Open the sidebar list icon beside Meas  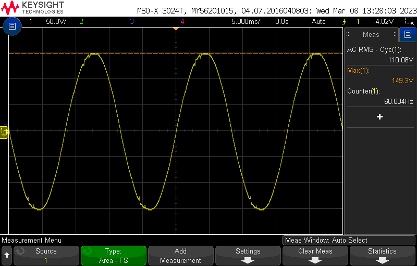(408, 34)
